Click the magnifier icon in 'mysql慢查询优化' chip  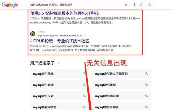[85, 107]
